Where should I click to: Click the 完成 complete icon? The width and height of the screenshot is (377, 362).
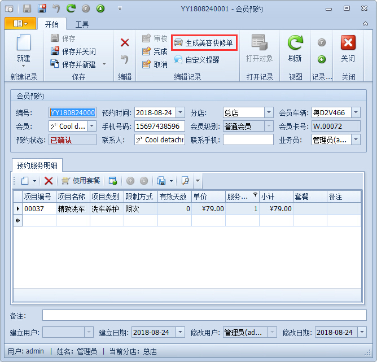click(x=155, y=51)
